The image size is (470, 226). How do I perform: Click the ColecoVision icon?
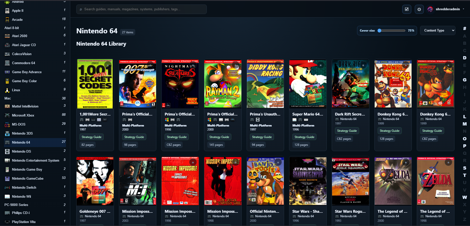point(7,54)
